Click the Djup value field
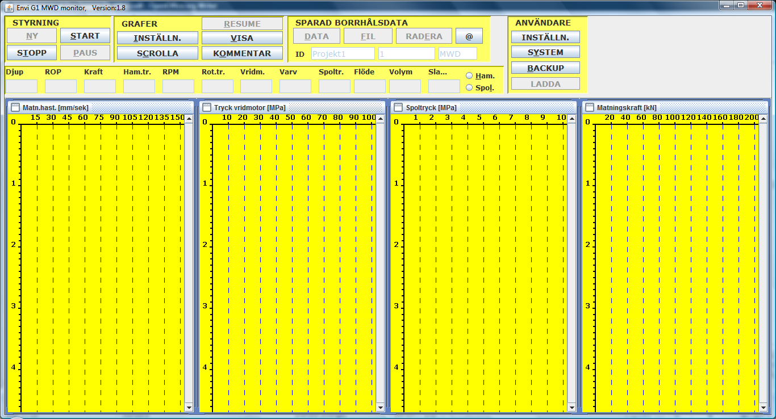 (x=22, y=86)
